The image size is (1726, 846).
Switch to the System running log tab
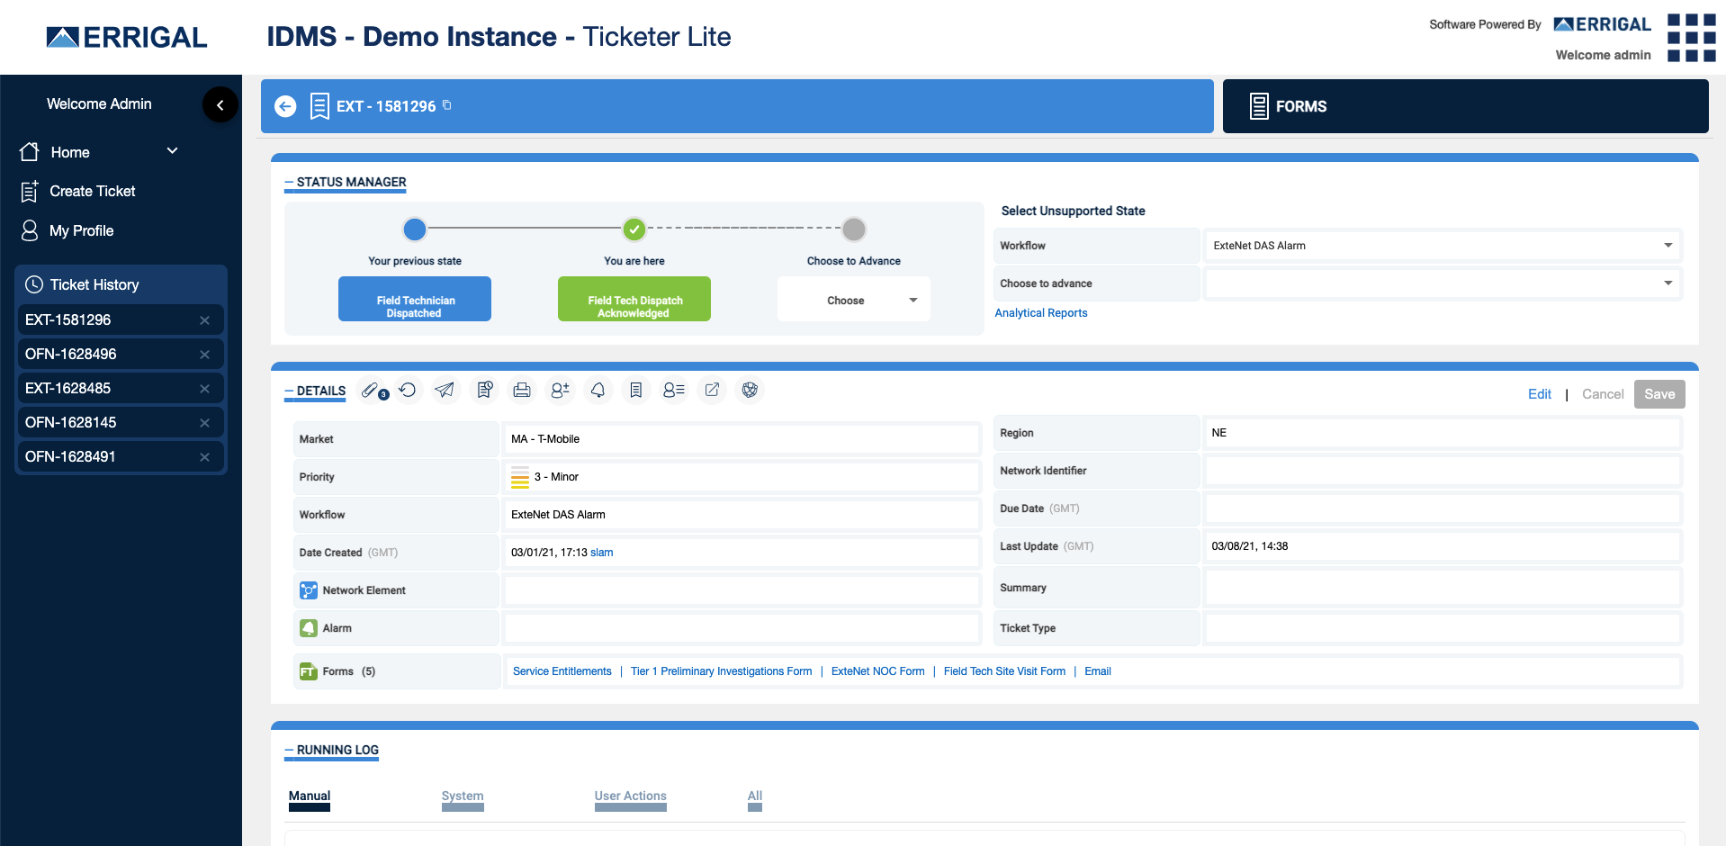(x=463, y=796)
